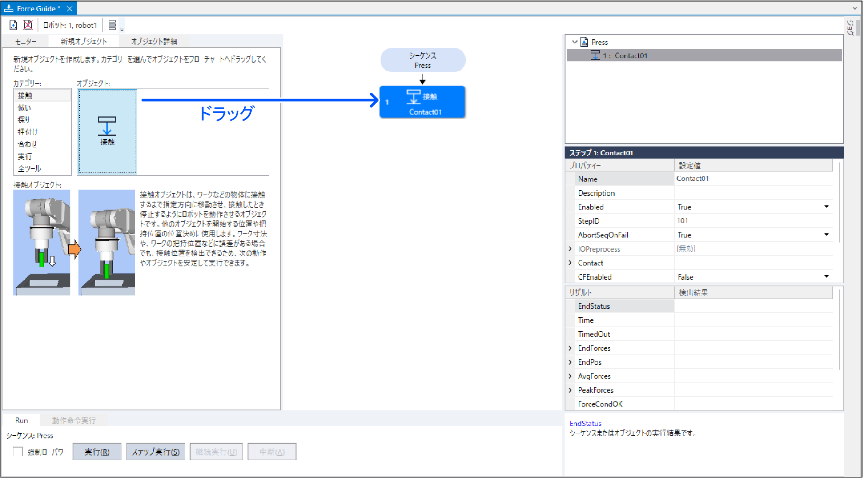Click the Contact01 block in flowchart

click(422, 102)
